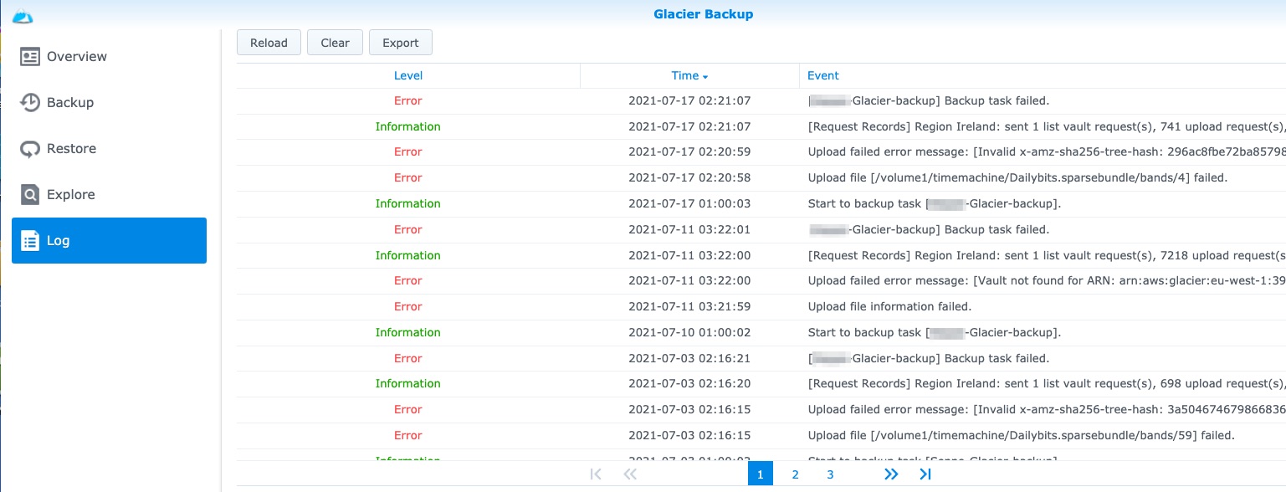
Task: Click the Explore magnifier icon
Action: 30,195
